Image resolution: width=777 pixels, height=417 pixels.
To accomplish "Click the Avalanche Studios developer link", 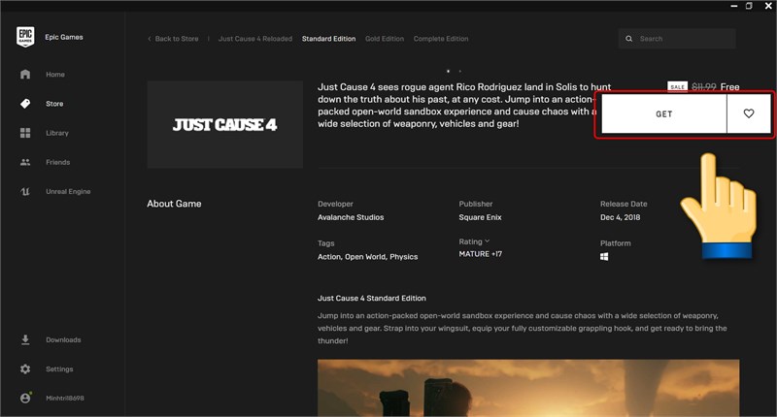I will pos(351,217).
